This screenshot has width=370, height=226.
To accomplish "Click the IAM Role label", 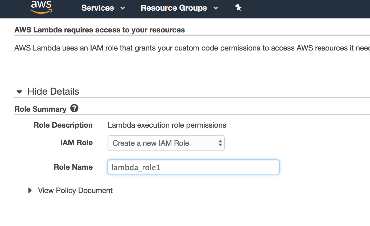I will pos(77,143).
